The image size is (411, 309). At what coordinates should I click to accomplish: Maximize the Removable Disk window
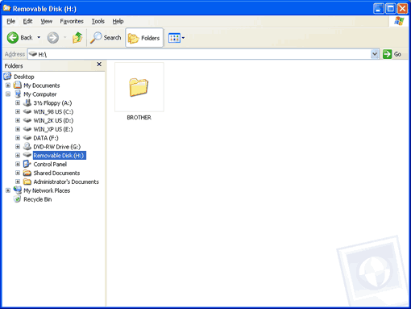(x=391, y=9)
